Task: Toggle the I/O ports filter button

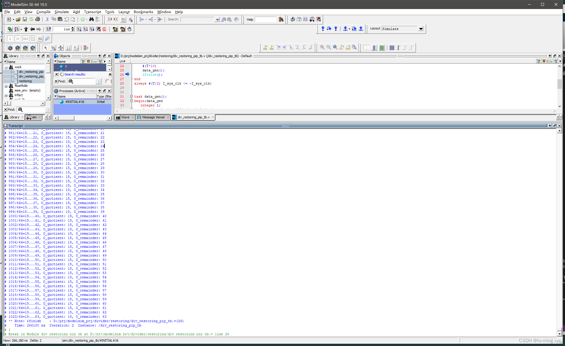Action: coord(25,38)
